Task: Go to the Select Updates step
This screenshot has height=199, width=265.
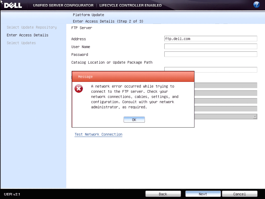Action: [x=21, y=43]
